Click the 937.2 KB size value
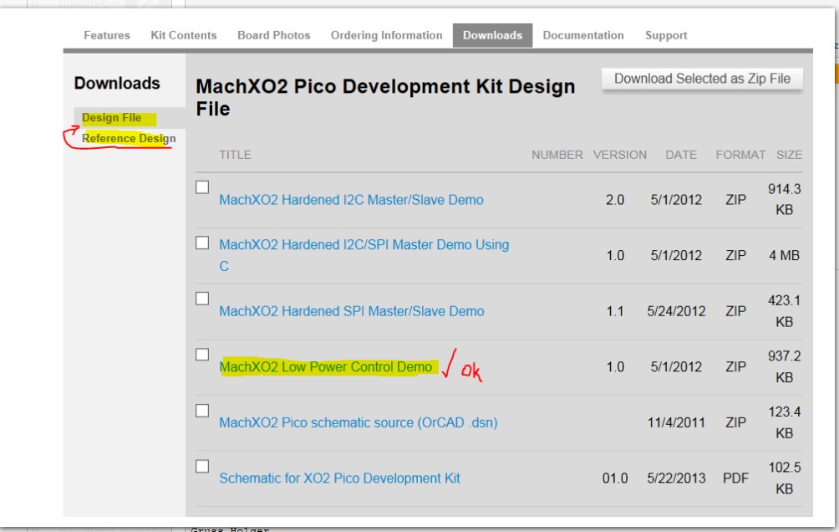 (785, 367)
